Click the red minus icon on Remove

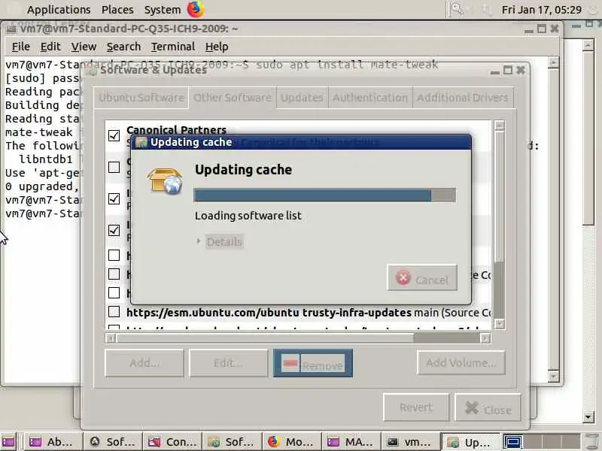[x=290, y=363]
